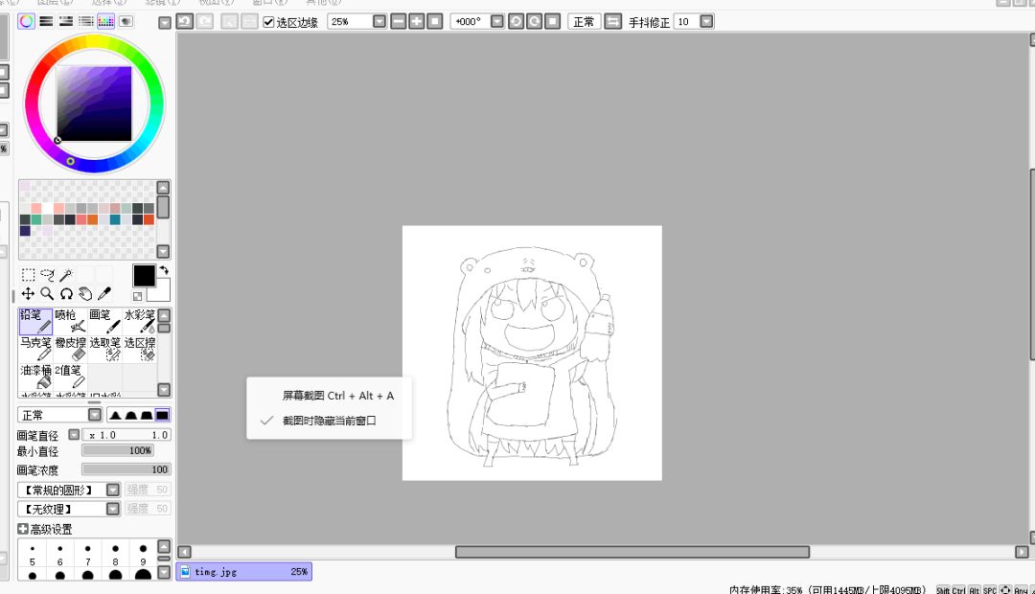Select the 油漆桶 bucket tool
Image resolution: width=1035 pixels, height=594 pixels.
35,377
